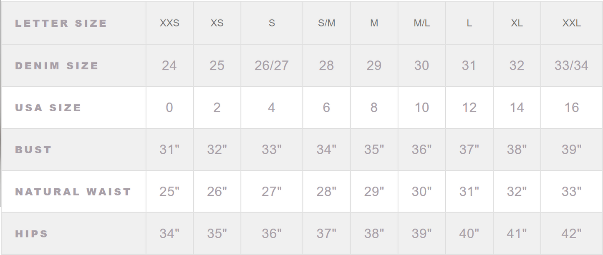Click the 42" hips measurement cell
This screenshot has width=603, height=255.
(x=571, y=234)
